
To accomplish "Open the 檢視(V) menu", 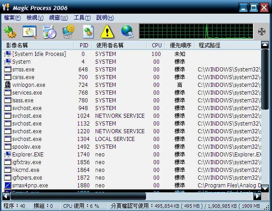I will click(x=35, y=18).
